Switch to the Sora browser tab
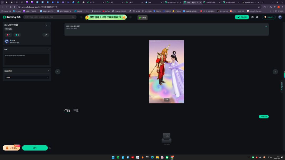Image resolution: width=285 pixels, height=160 pixels. click(154, 2)
